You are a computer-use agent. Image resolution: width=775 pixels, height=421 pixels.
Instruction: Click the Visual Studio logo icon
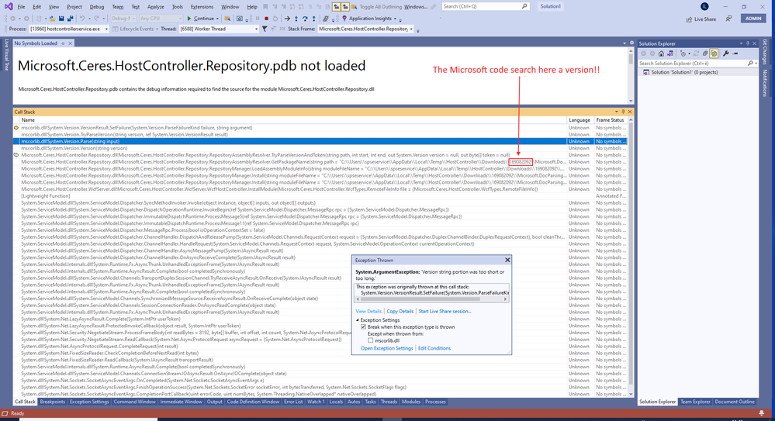coord(9,6)
